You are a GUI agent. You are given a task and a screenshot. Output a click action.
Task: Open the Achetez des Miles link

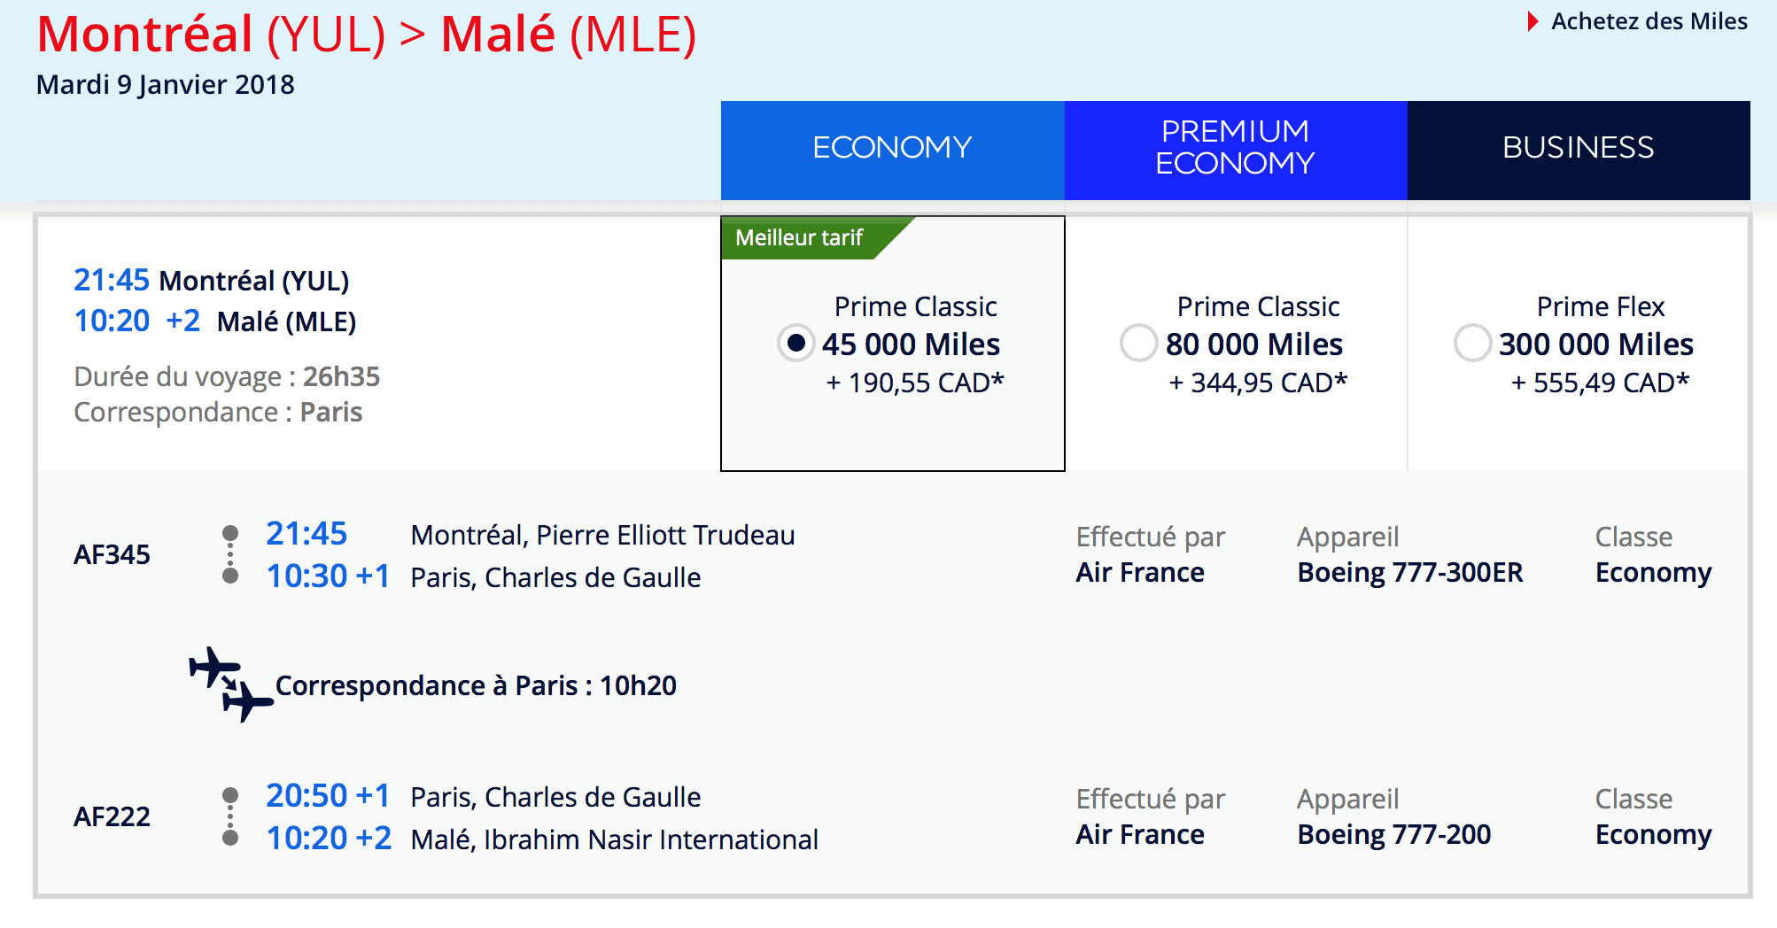(1649, 21)
